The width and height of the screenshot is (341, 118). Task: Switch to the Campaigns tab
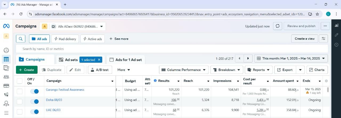tap(35, 60)
